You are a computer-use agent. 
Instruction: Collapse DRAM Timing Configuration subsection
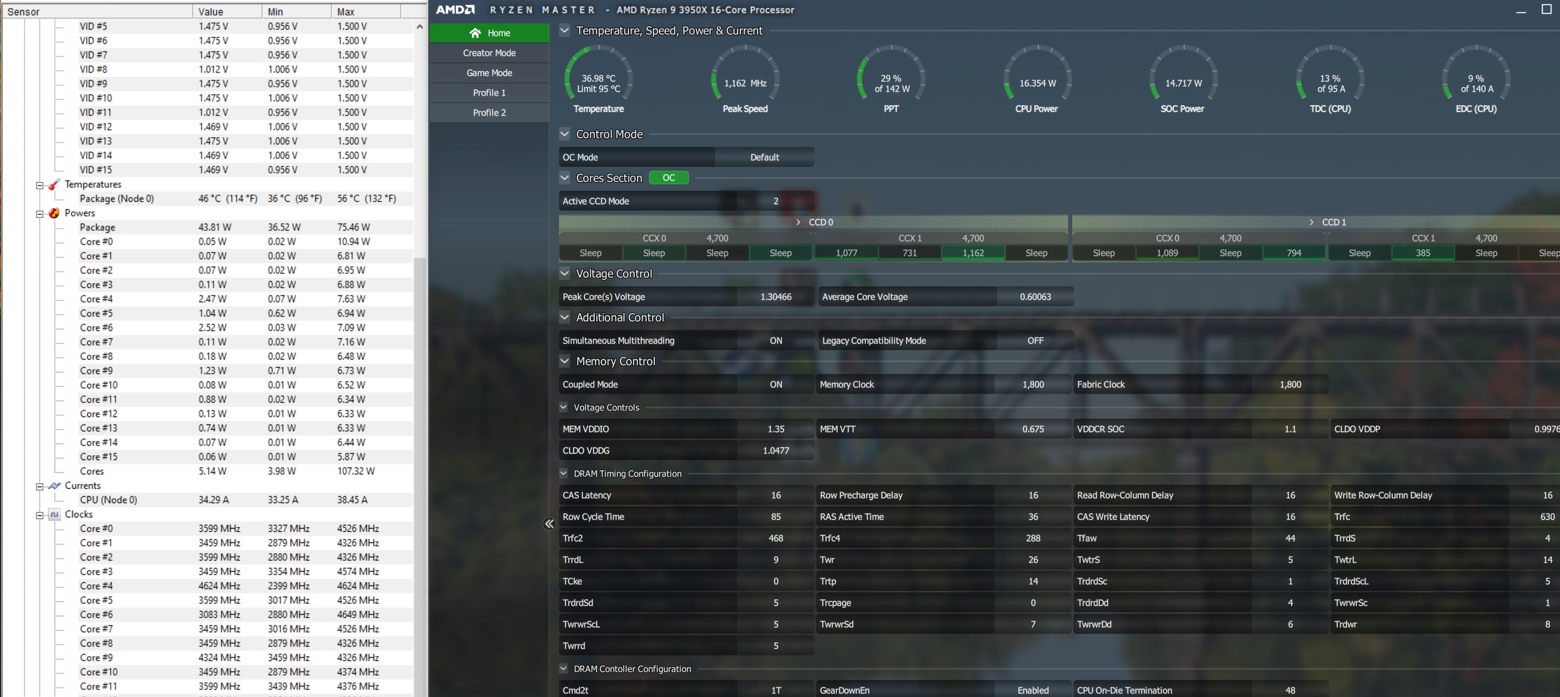point(563,473)
